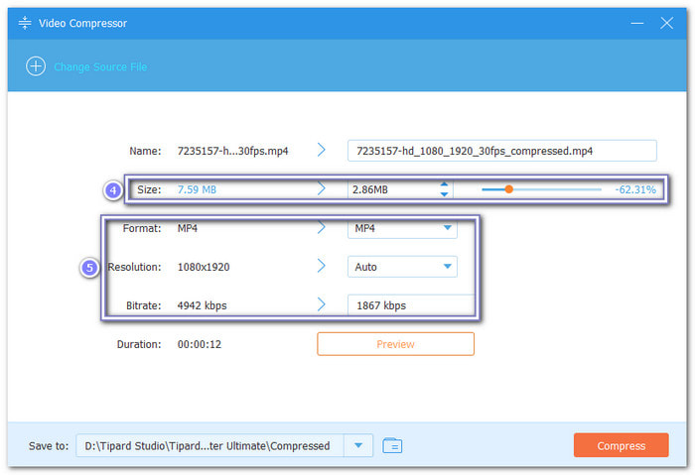695x475 pixels.
Task: Open the output folder icon beside Save to
Action: [x=392, y=445]
